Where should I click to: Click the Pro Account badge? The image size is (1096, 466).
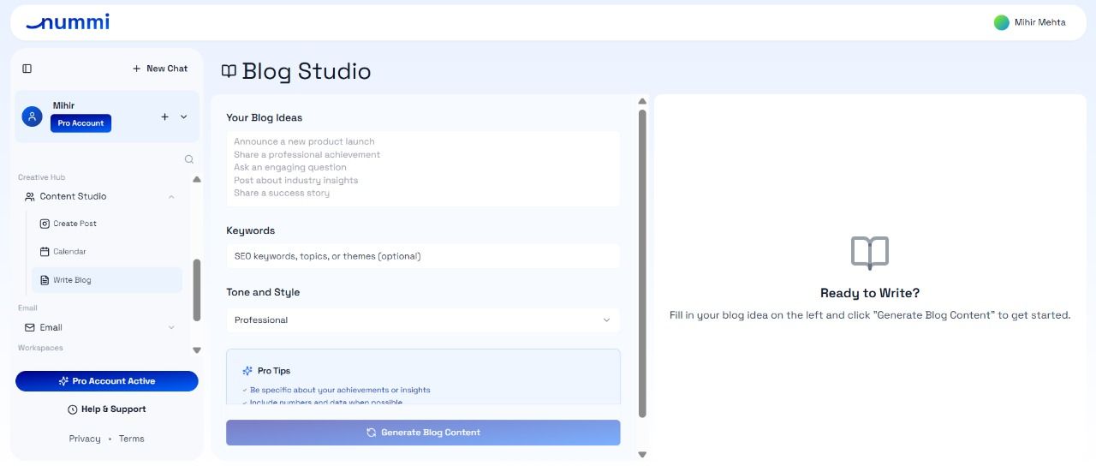click(x=80, y=123)
